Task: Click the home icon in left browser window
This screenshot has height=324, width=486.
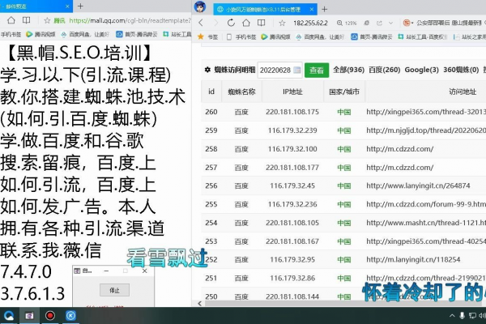Action: click(11, 20)
